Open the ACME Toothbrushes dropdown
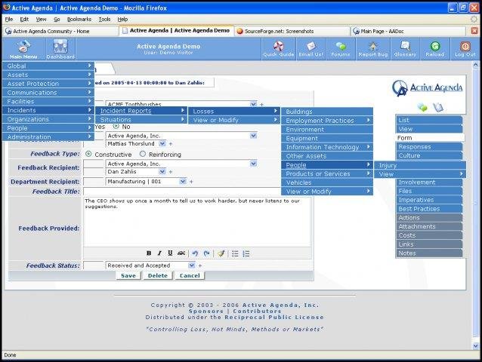The image size is (482, 362). (x=253, y=104)
